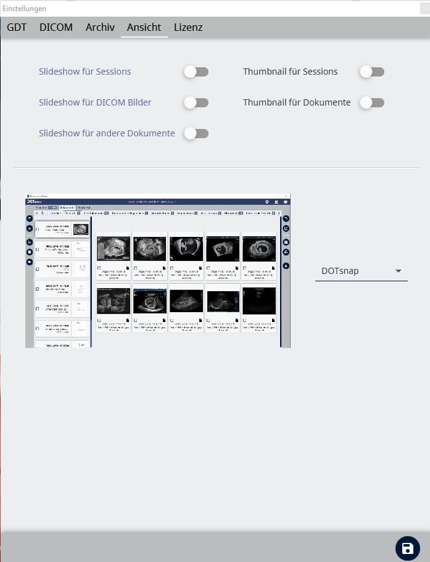The image size is (430, 562).
Task: Click the 'Slideshow für andere Dokumente' label
Action: 107,133
